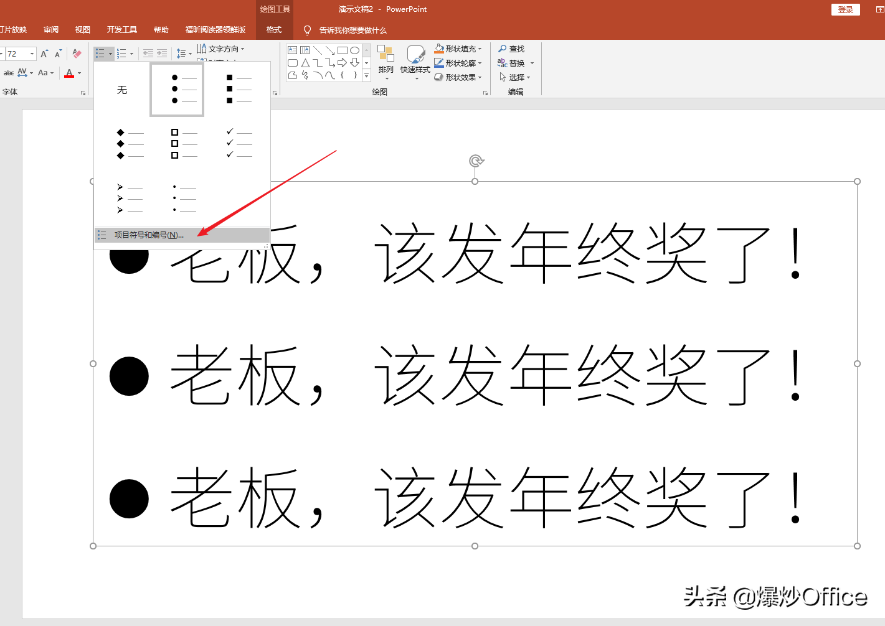Select the scribble shape tool
This screenshot has height=626, width=885.
[305, 75]
